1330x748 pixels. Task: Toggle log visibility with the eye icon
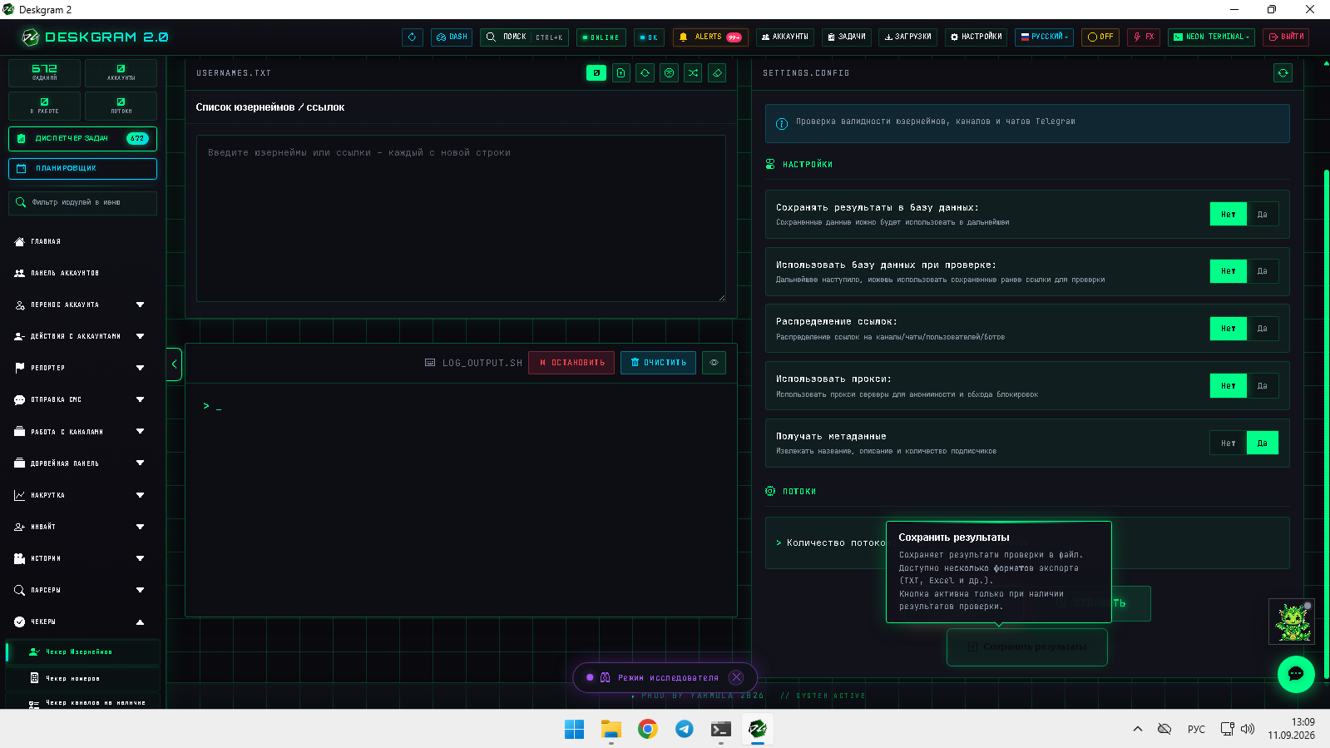(x=714, y=363)
